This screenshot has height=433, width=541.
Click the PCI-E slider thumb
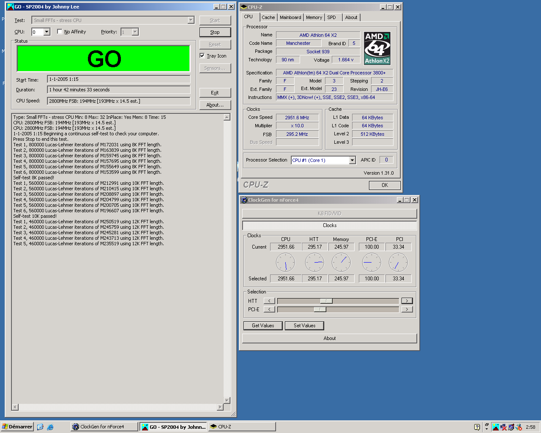[x=320, y=310]
